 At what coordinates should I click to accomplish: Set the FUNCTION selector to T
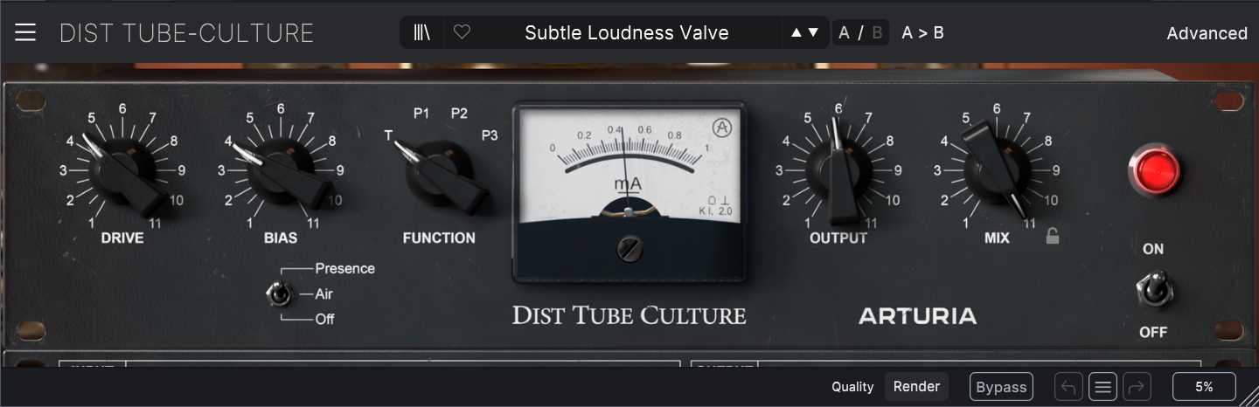point(388,135)
